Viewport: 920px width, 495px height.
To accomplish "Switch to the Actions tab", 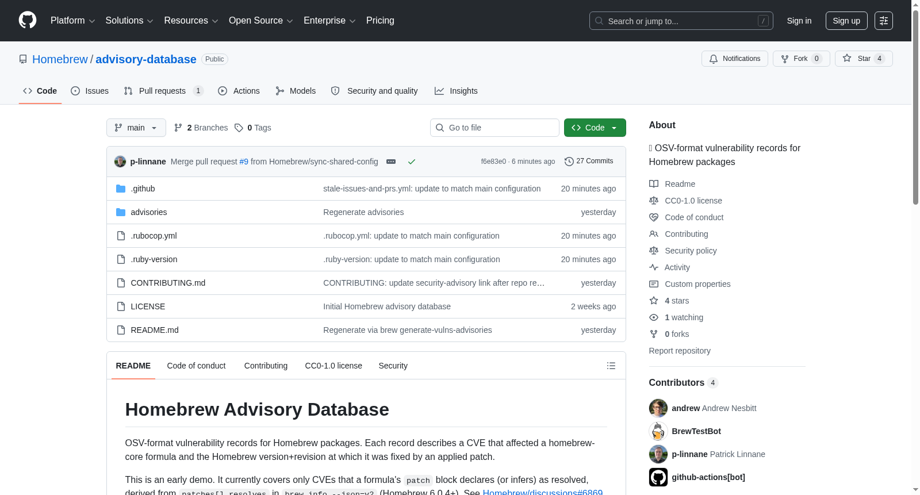I will 239,91.
